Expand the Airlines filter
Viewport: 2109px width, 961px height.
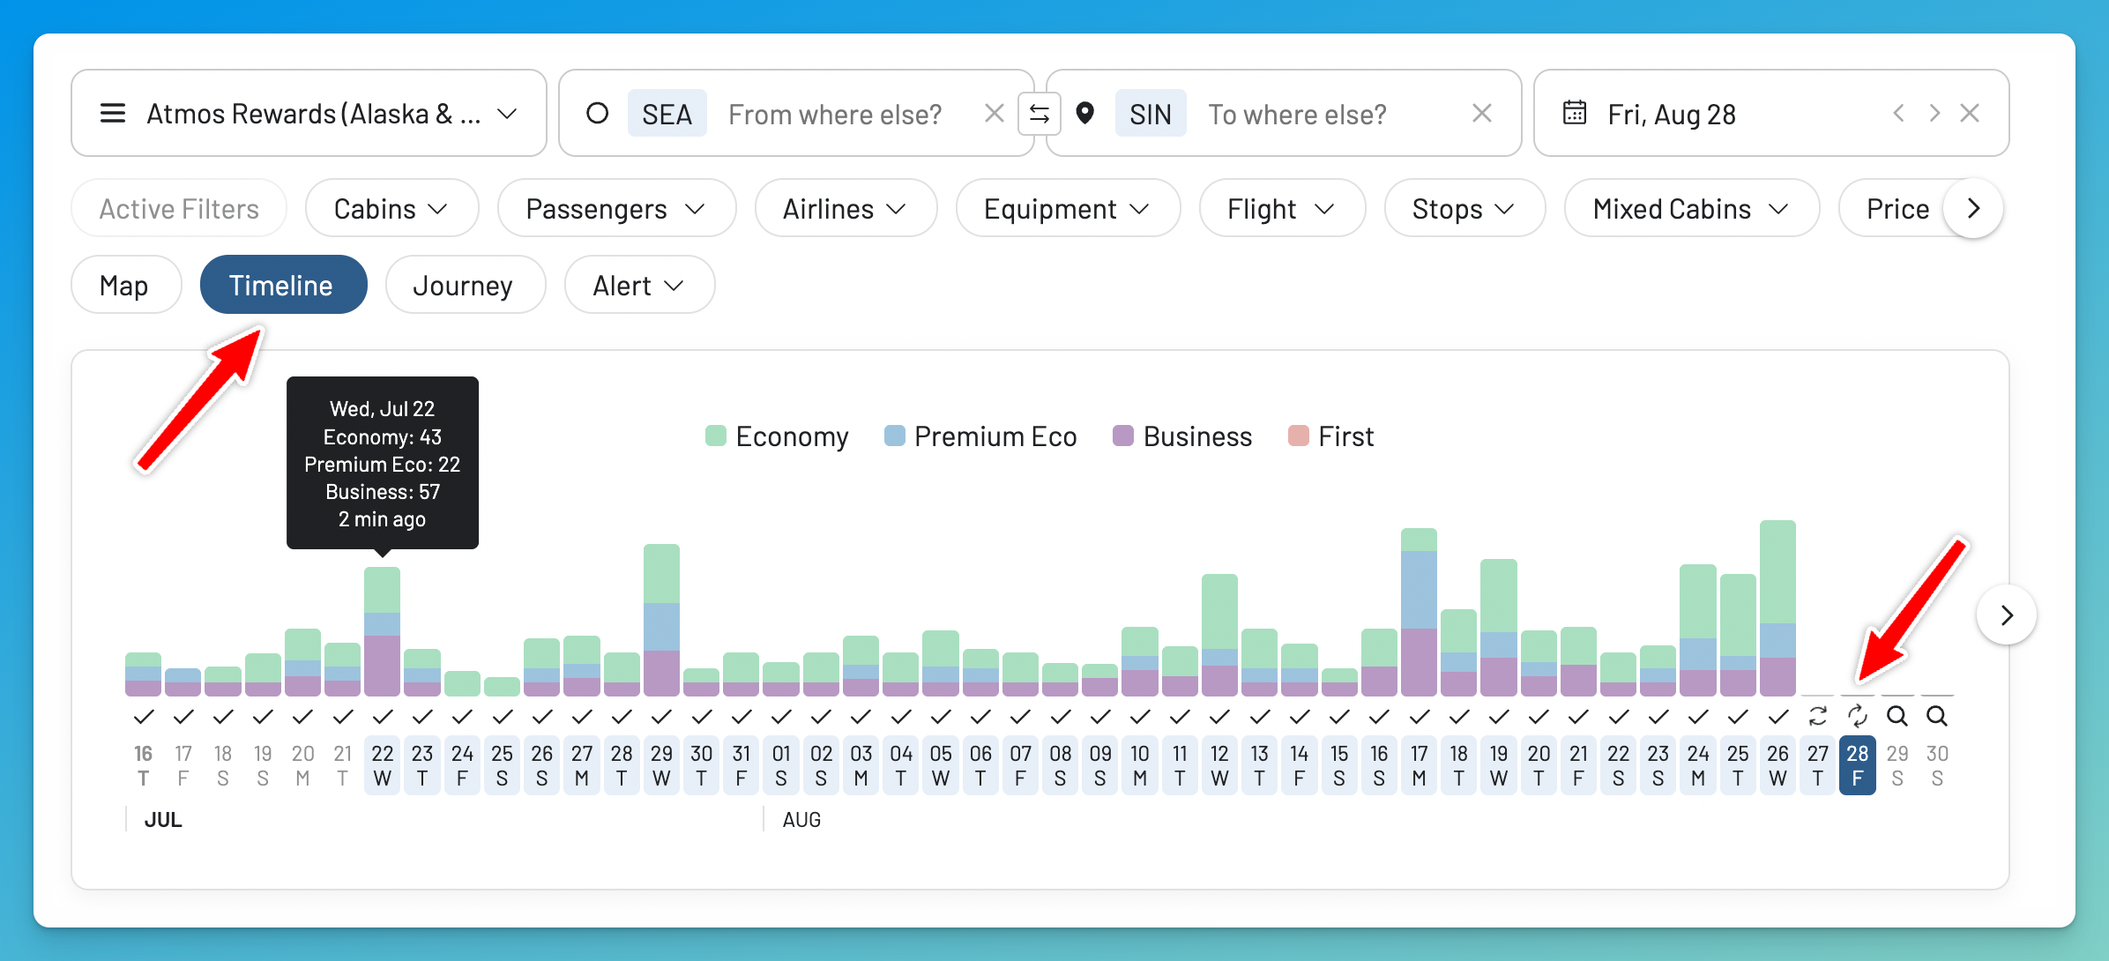click(846, 209)
